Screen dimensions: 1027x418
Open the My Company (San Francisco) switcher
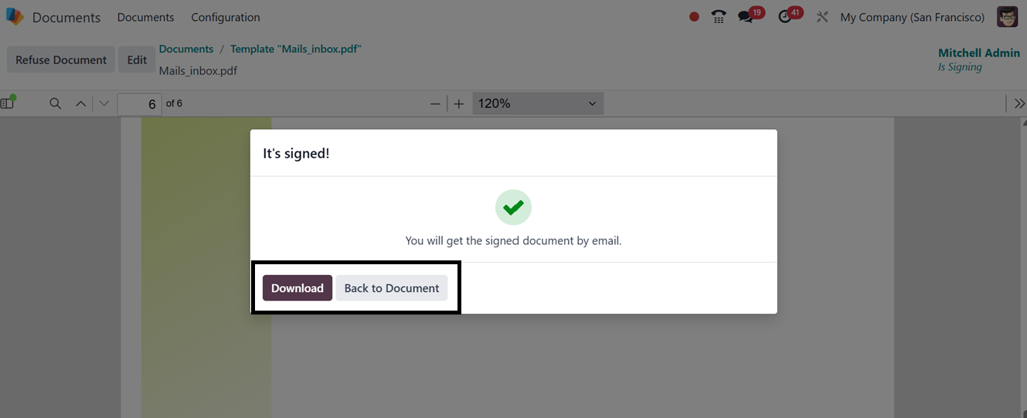(x=912, y=17)
